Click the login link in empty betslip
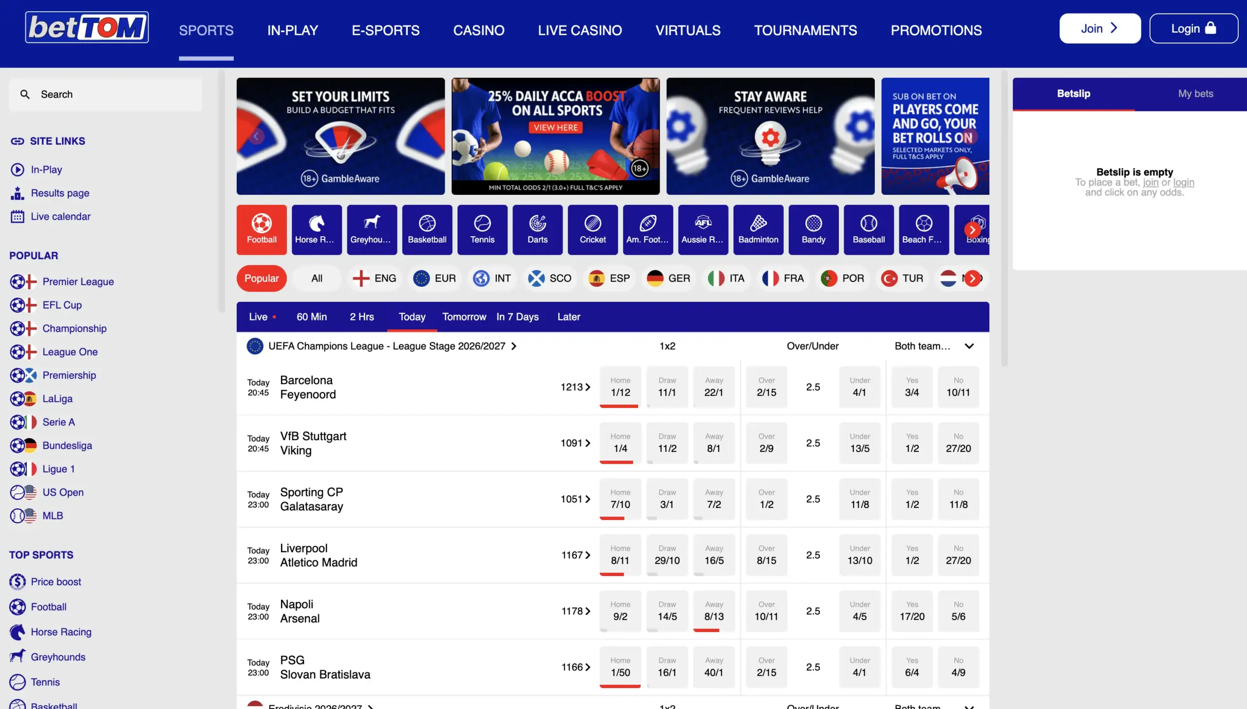The image size is (1247, 709). point(1183,183)
